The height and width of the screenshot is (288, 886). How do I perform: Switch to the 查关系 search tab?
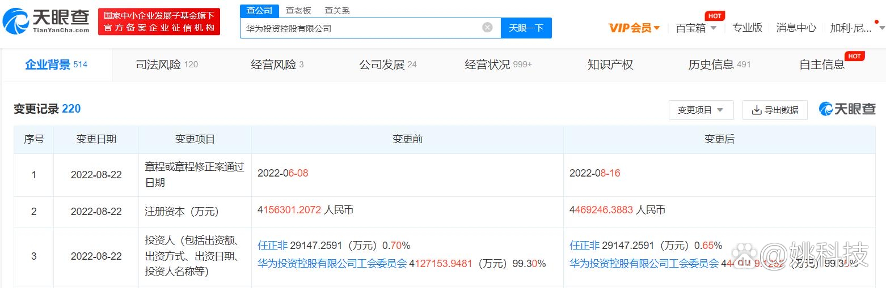coord(337,10)
